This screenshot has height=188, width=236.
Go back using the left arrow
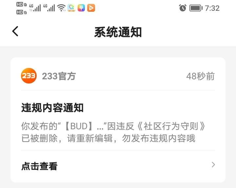click(15, 31)
